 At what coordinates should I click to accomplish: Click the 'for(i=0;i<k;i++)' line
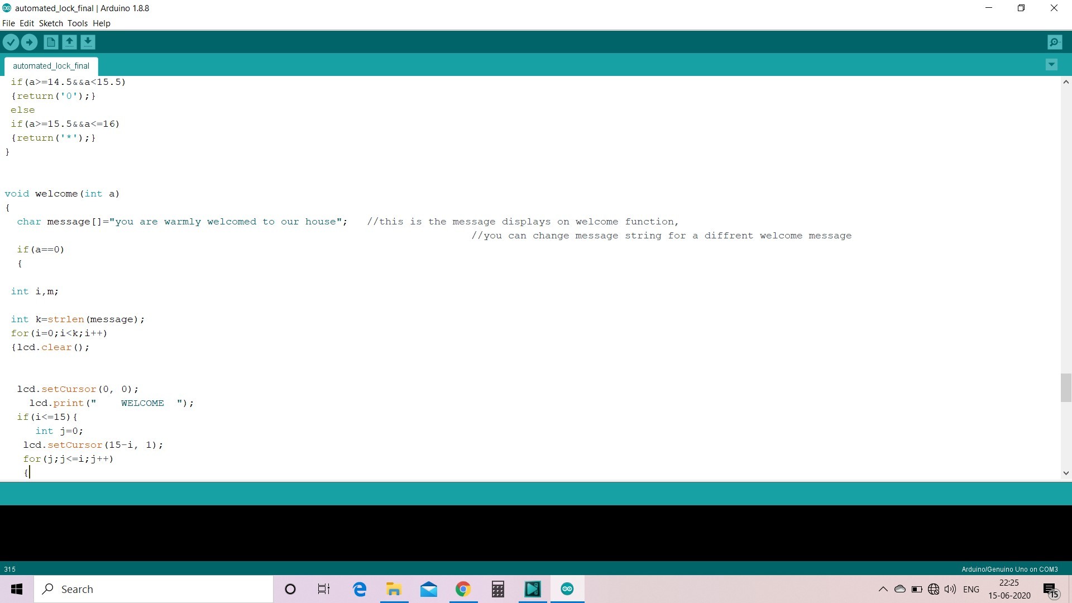(x=59, y=333)
